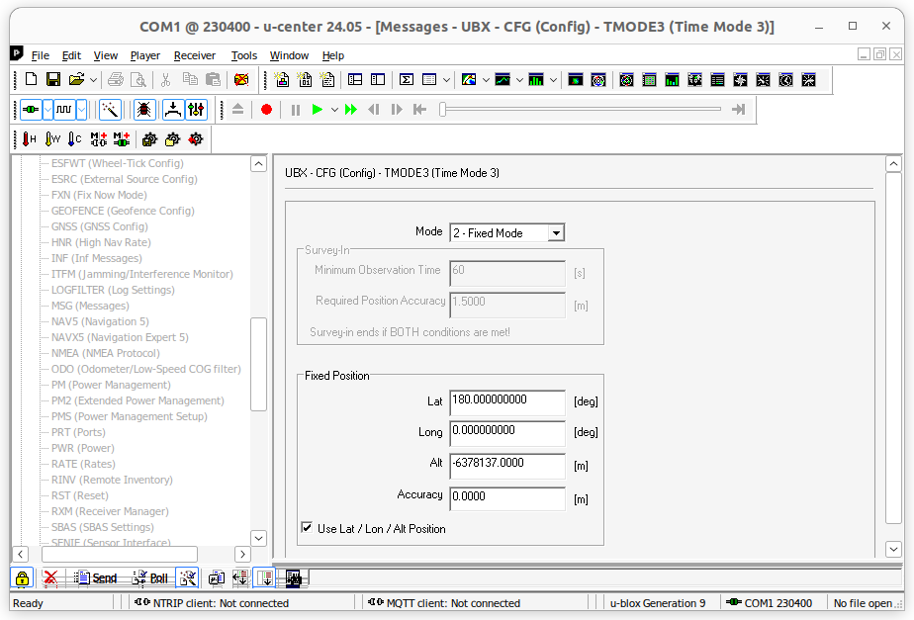Open the dropdown arrow beside the Connect icon
914x620 pixels.
pyautogui.click(x=47, y=109)
